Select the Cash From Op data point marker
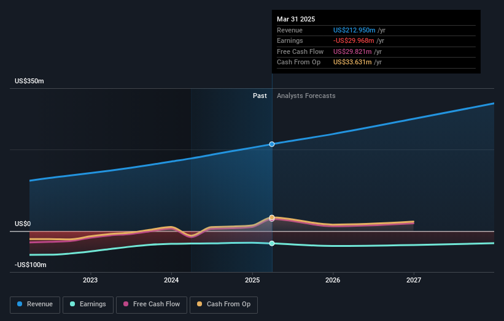Image resolution: width=504 pixels, height=321 pixels. [272, 217]
